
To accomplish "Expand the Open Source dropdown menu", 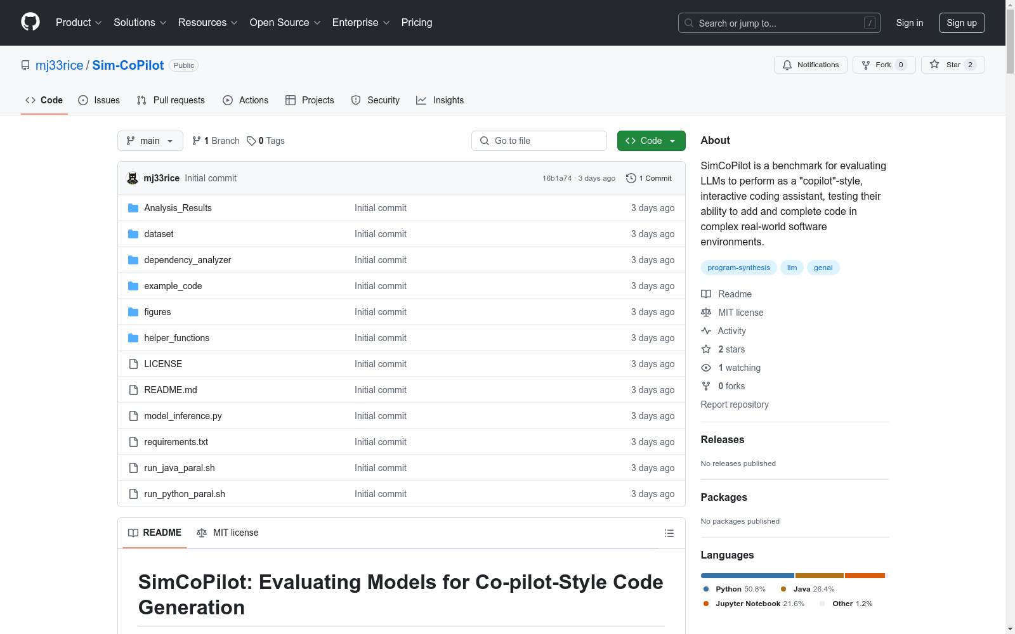I will pyautogui.click(x=285, y=23).
